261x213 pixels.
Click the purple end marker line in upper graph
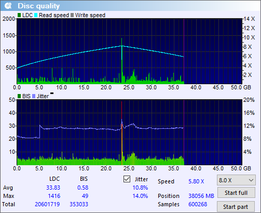click(x=184, y=51)
